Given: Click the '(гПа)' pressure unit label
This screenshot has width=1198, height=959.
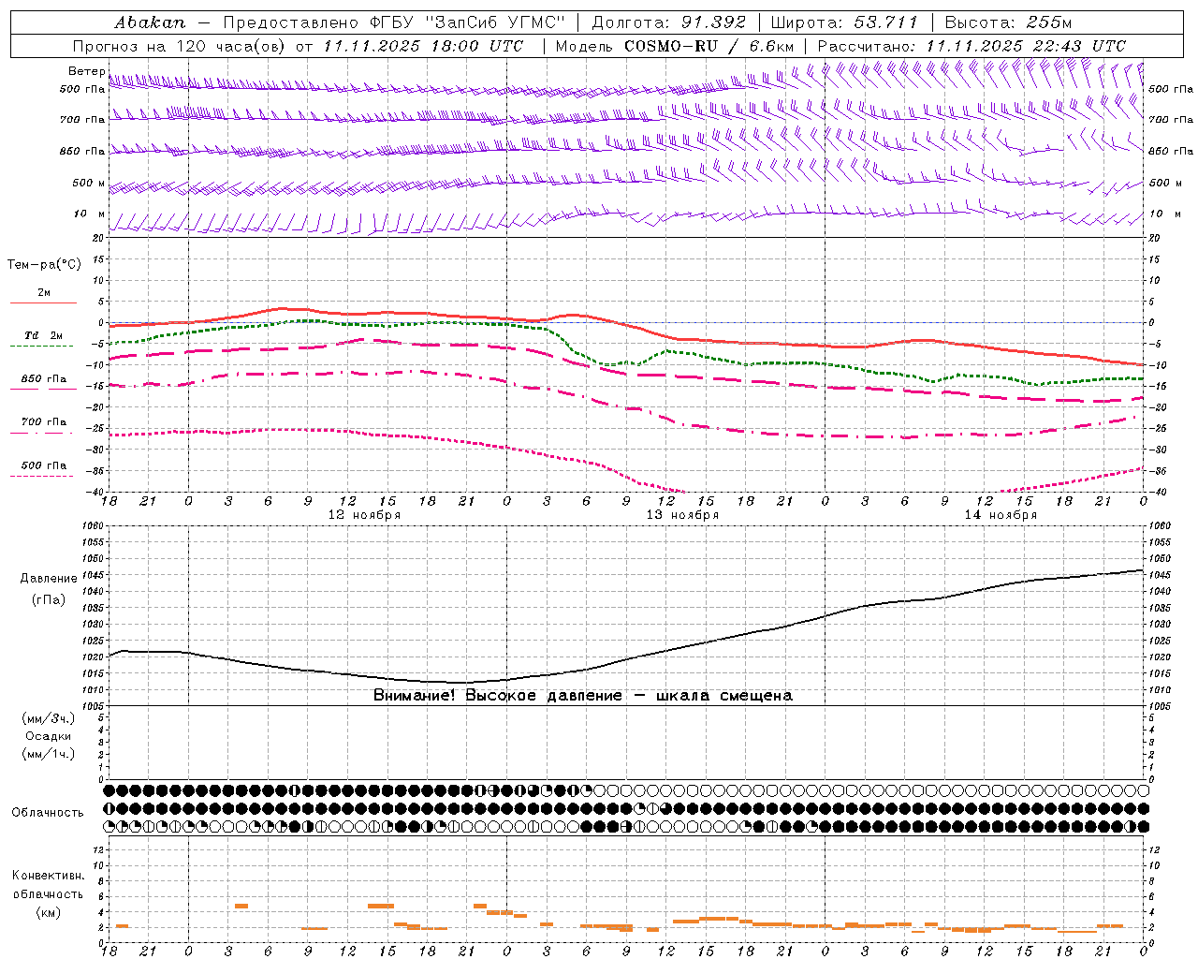Looking at the screenshot, I should click(x=49, y=600).
